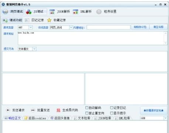Expand the 访问类型 网页_访问 dropdown
The height and width of the screenshot is (133, 169).
[x=71, y=28]
